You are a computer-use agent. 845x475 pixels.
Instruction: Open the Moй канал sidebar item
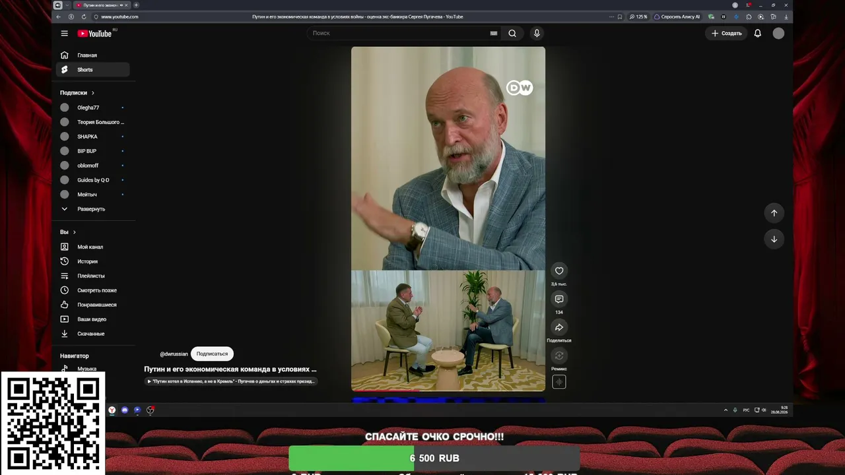tap(94, 247)
